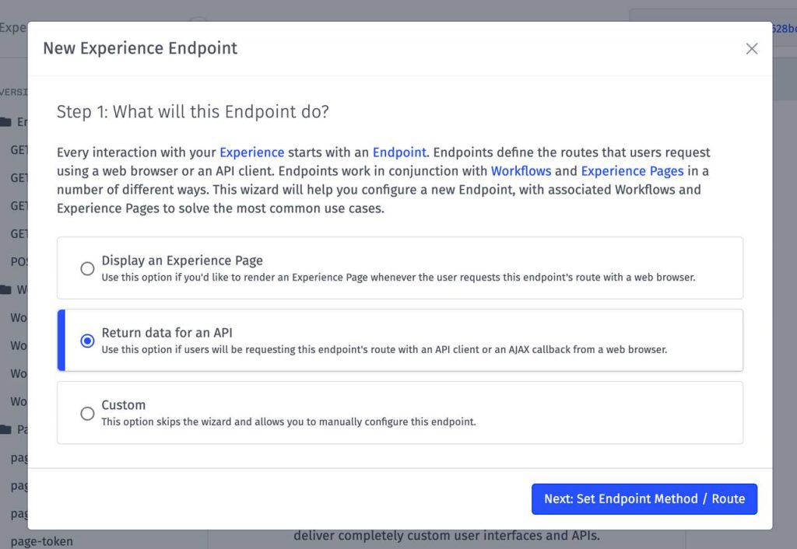
Task: Click Next: Set Endpoint Method / Route
Action: pyautogui.click(x=644, y=499)
